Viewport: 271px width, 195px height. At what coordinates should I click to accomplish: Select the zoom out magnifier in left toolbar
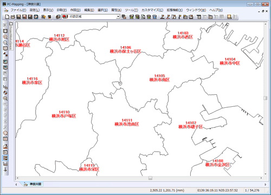(5, 43)
